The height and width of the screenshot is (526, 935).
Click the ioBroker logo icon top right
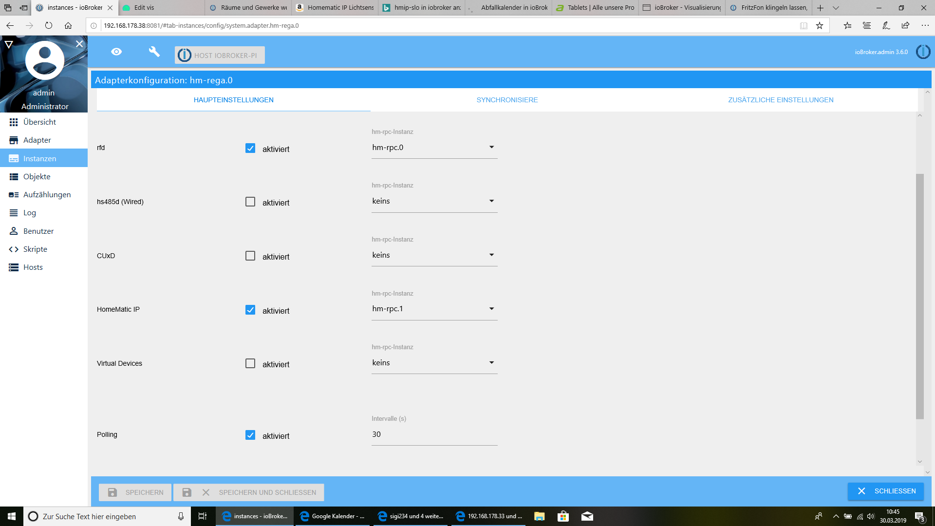[923, 52]
